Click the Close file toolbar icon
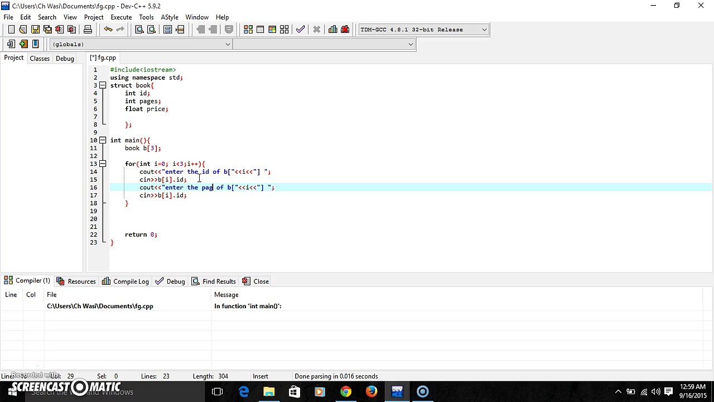This screenshot has width=714, height=402. (x=59, y=30)
